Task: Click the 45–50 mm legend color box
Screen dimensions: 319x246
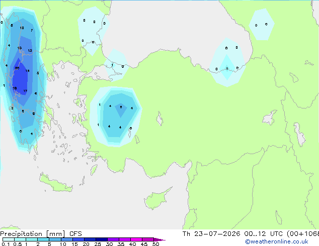Action: 148,239
